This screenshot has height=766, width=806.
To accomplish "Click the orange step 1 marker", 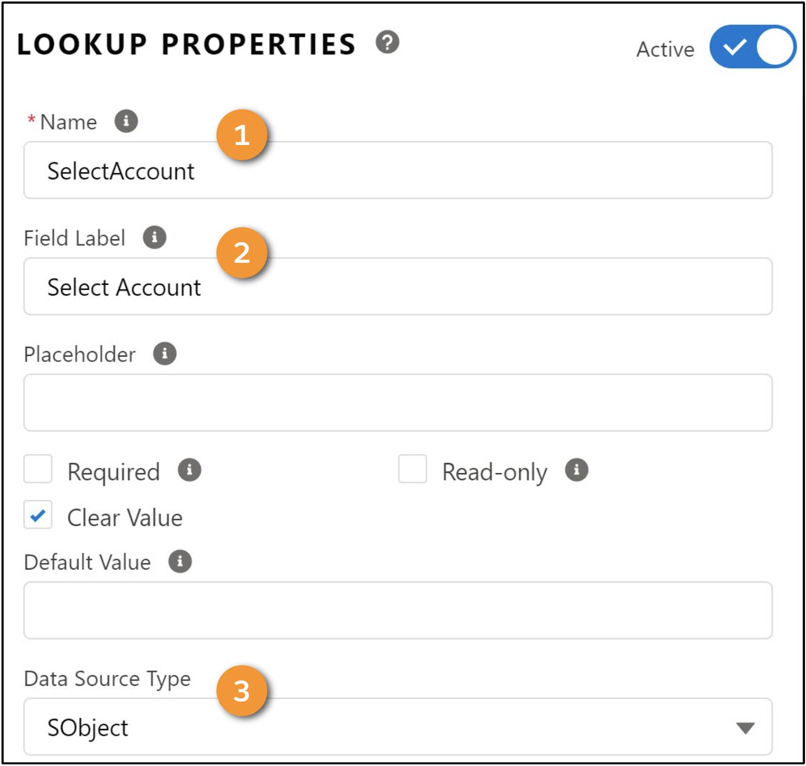I will pyautogui.click(x=242, y=135).
